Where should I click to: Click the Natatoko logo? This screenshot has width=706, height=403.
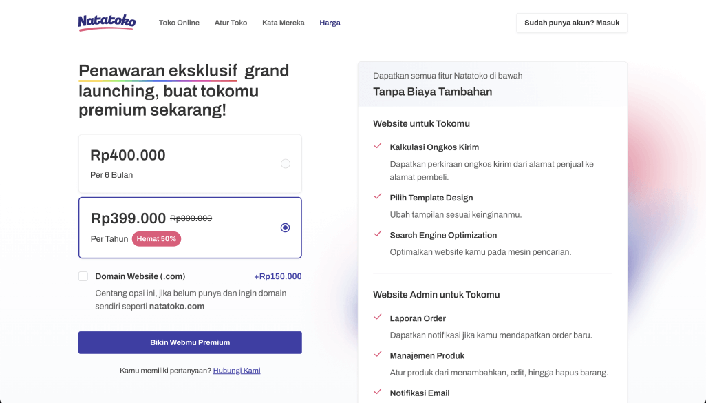107,22
